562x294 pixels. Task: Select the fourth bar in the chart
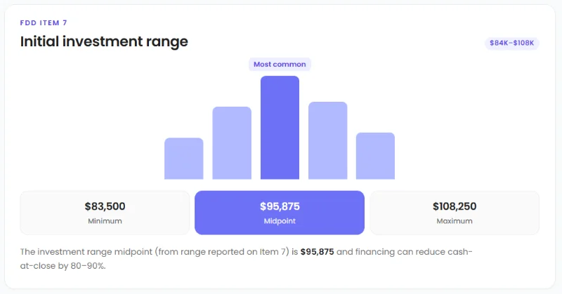pyautogui.click(x=327, y=140)
